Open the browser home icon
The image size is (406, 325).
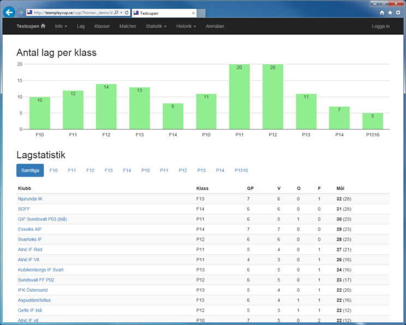tap(382, 13)
